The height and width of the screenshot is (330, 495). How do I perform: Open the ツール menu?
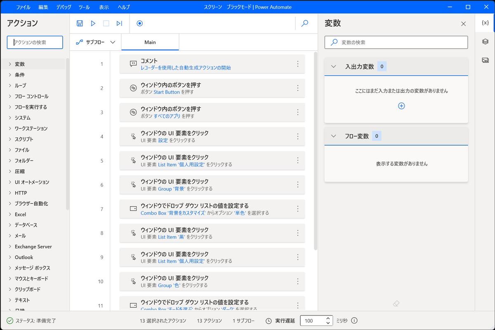(84, 7)
